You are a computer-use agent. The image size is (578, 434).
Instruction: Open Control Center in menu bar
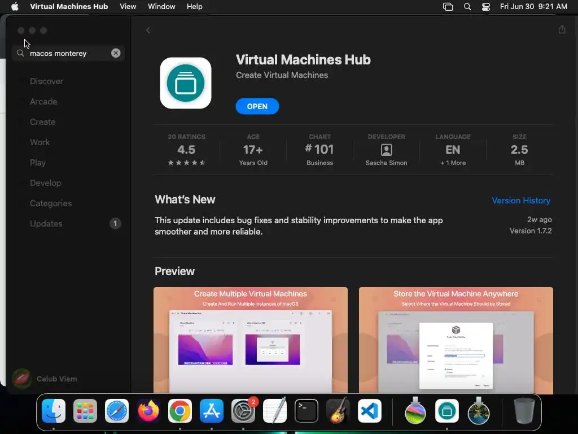tap(486, 7)
